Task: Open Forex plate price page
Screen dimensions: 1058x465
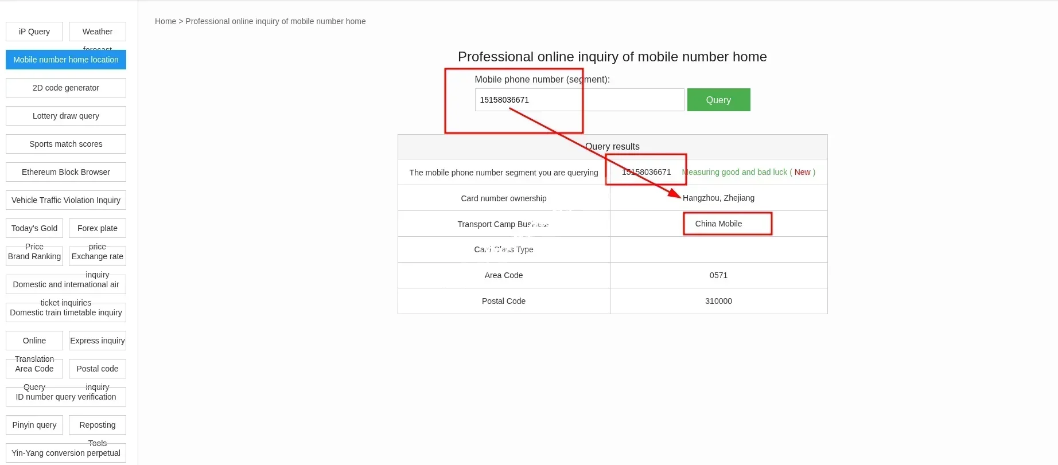Action: 98,228
